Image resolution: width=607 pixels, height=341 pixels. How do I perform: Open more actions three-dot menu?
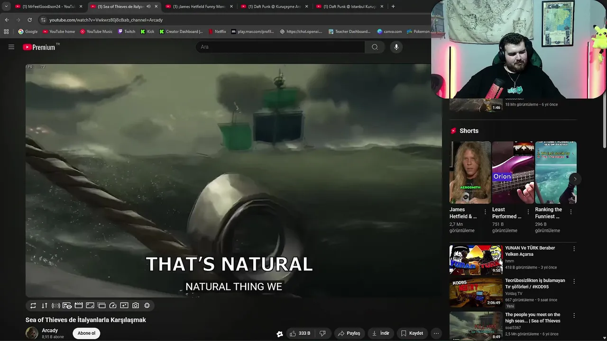(x=436, y=333)
